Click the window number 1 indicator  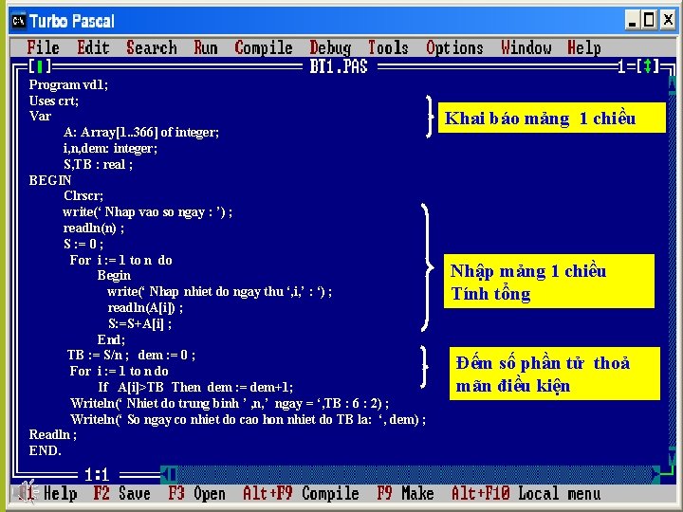click(x=622, y=66)
